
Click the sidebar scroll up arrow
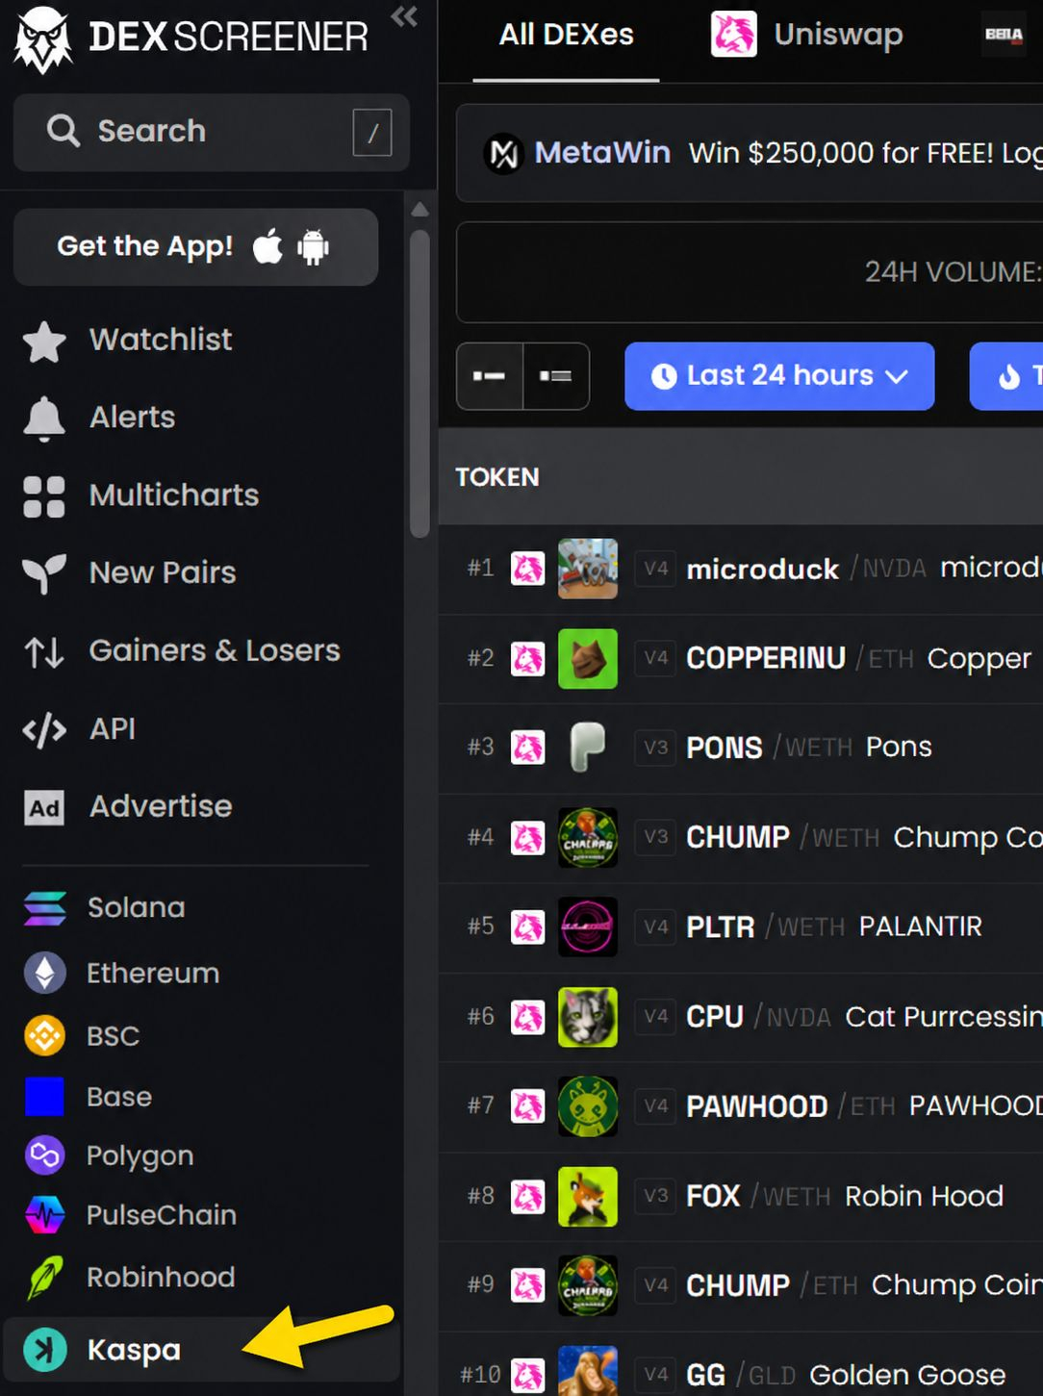tap(420, 210)
